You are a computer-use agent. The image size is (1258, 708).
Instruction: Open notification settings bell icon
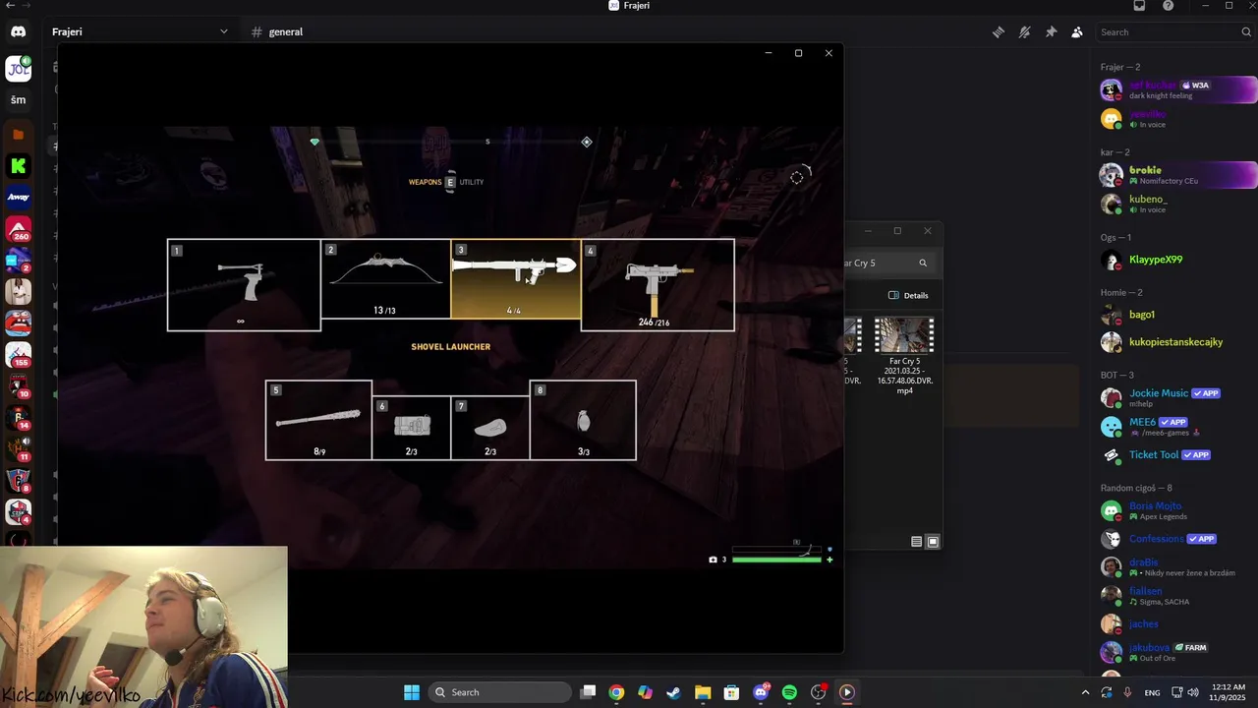tap(1024, 31)
